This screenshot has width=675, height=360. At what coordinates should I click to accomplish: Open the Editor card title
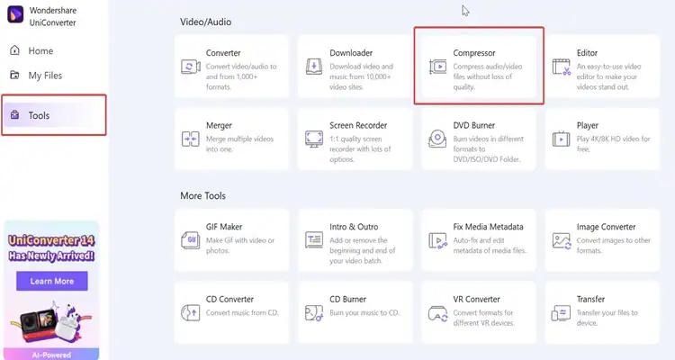point(587,53)
